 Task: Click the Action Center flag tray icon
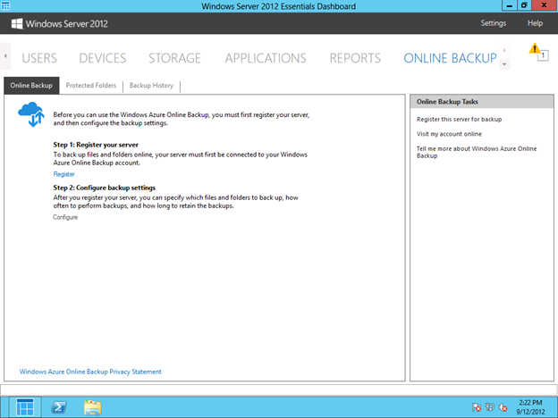coord(476,407)
